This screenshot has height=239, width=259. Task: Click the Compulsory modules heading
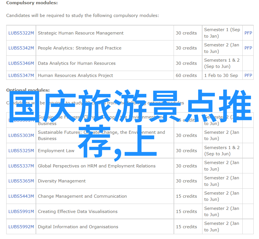tap(32, 3)
